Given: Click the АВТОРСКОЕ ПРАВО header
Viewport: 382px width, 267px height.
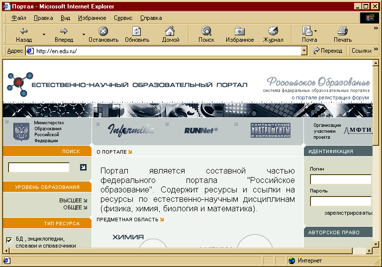Looking at the screenshot, I should tap(338, 232).
